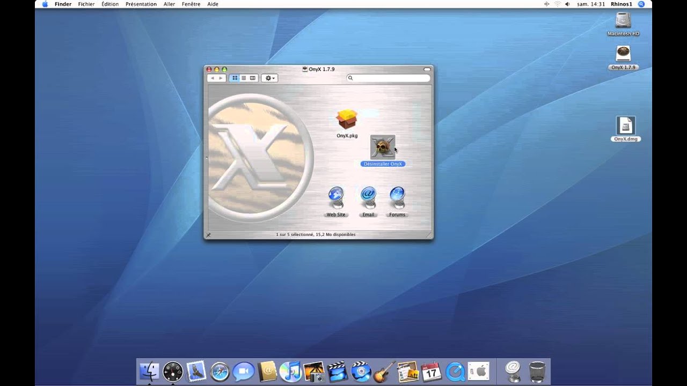Go back in the Finder window
The image size is (687, 386).
point(212,78)
